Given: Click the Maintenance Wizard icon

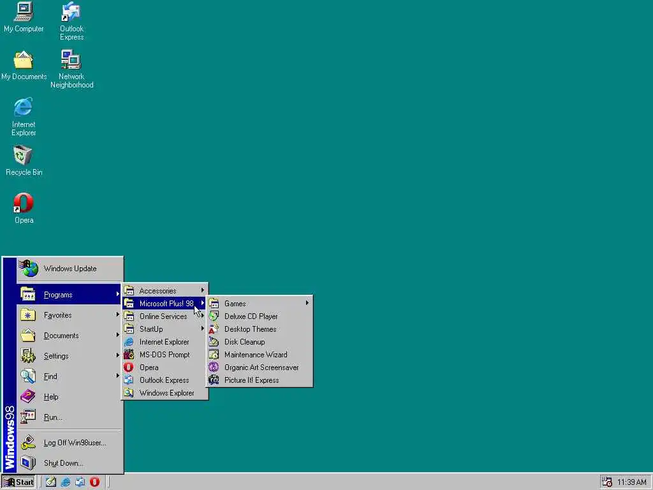Looking at the screenshot, I should (x=214, y=355).
